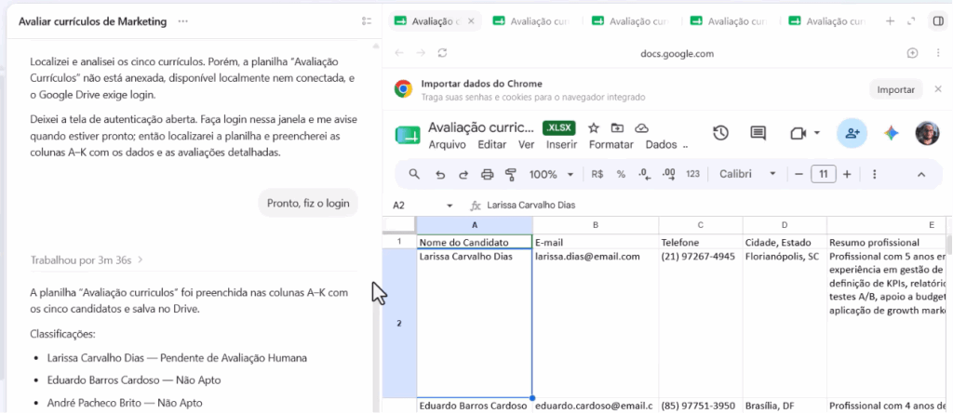The image size is (953, 413).
Task: Click the document title Avaliação curric...
Action: click(x=481, y=127)
